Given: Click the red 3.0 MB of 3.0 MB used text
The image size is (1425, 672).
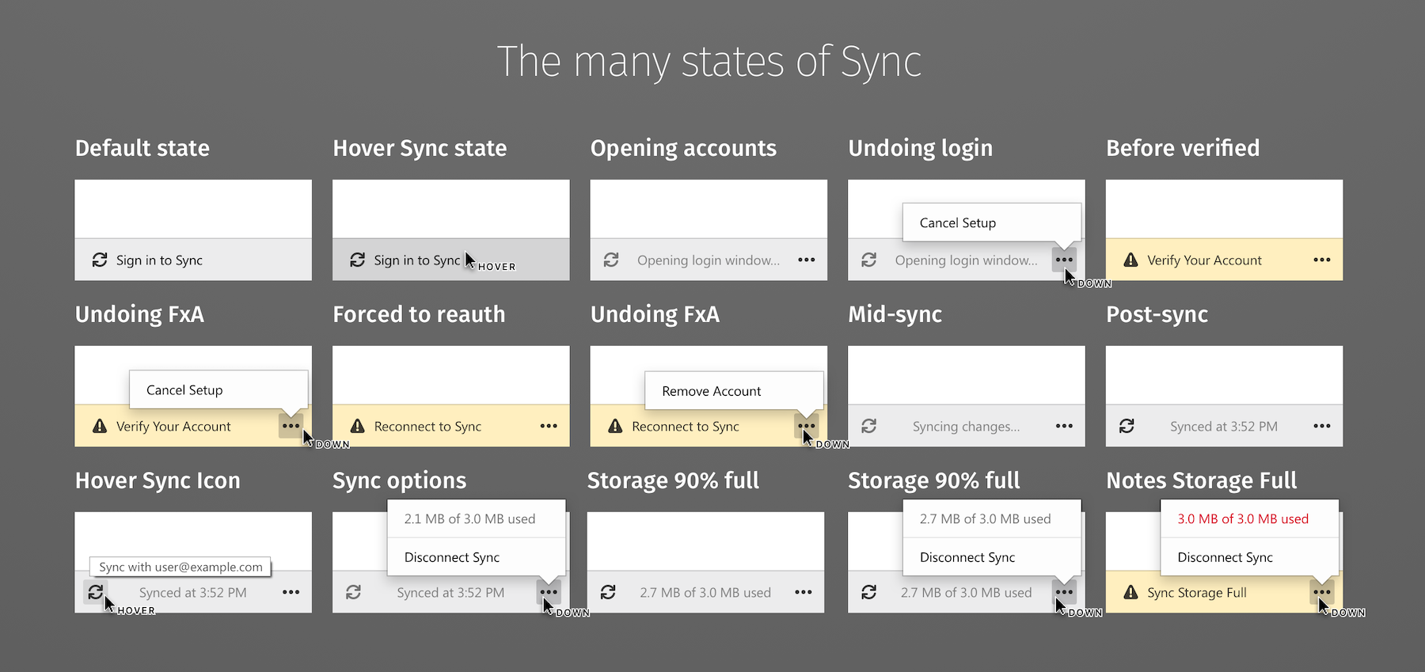Looking at the screenshot, I should point(1242,519).
